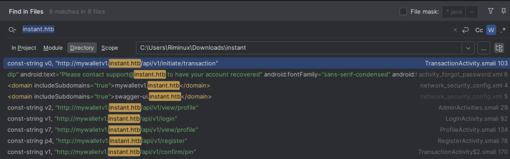Browse for directory with ellipsis button
This screenshot has width=510, height=159.
484,48
